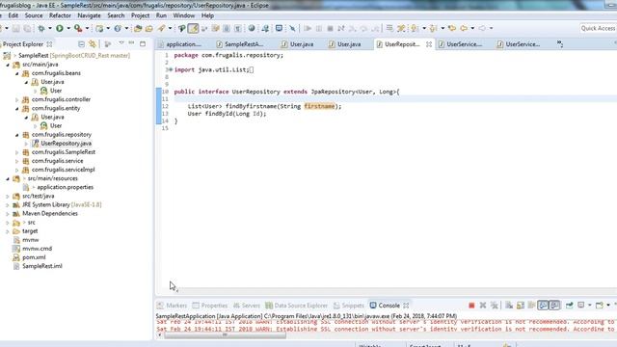Switch to the Data Source Explorer tab
The height and width of the screenshot is (347, 617).
tap(296, 306)
